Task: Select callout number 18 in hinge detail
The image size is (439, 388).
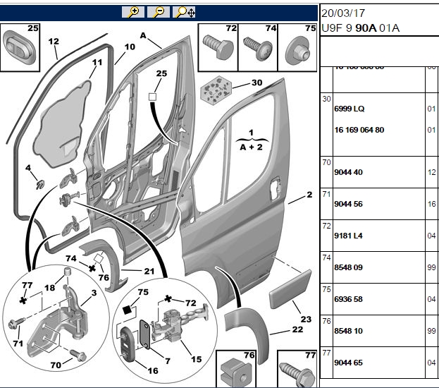Action: point(49,288)
